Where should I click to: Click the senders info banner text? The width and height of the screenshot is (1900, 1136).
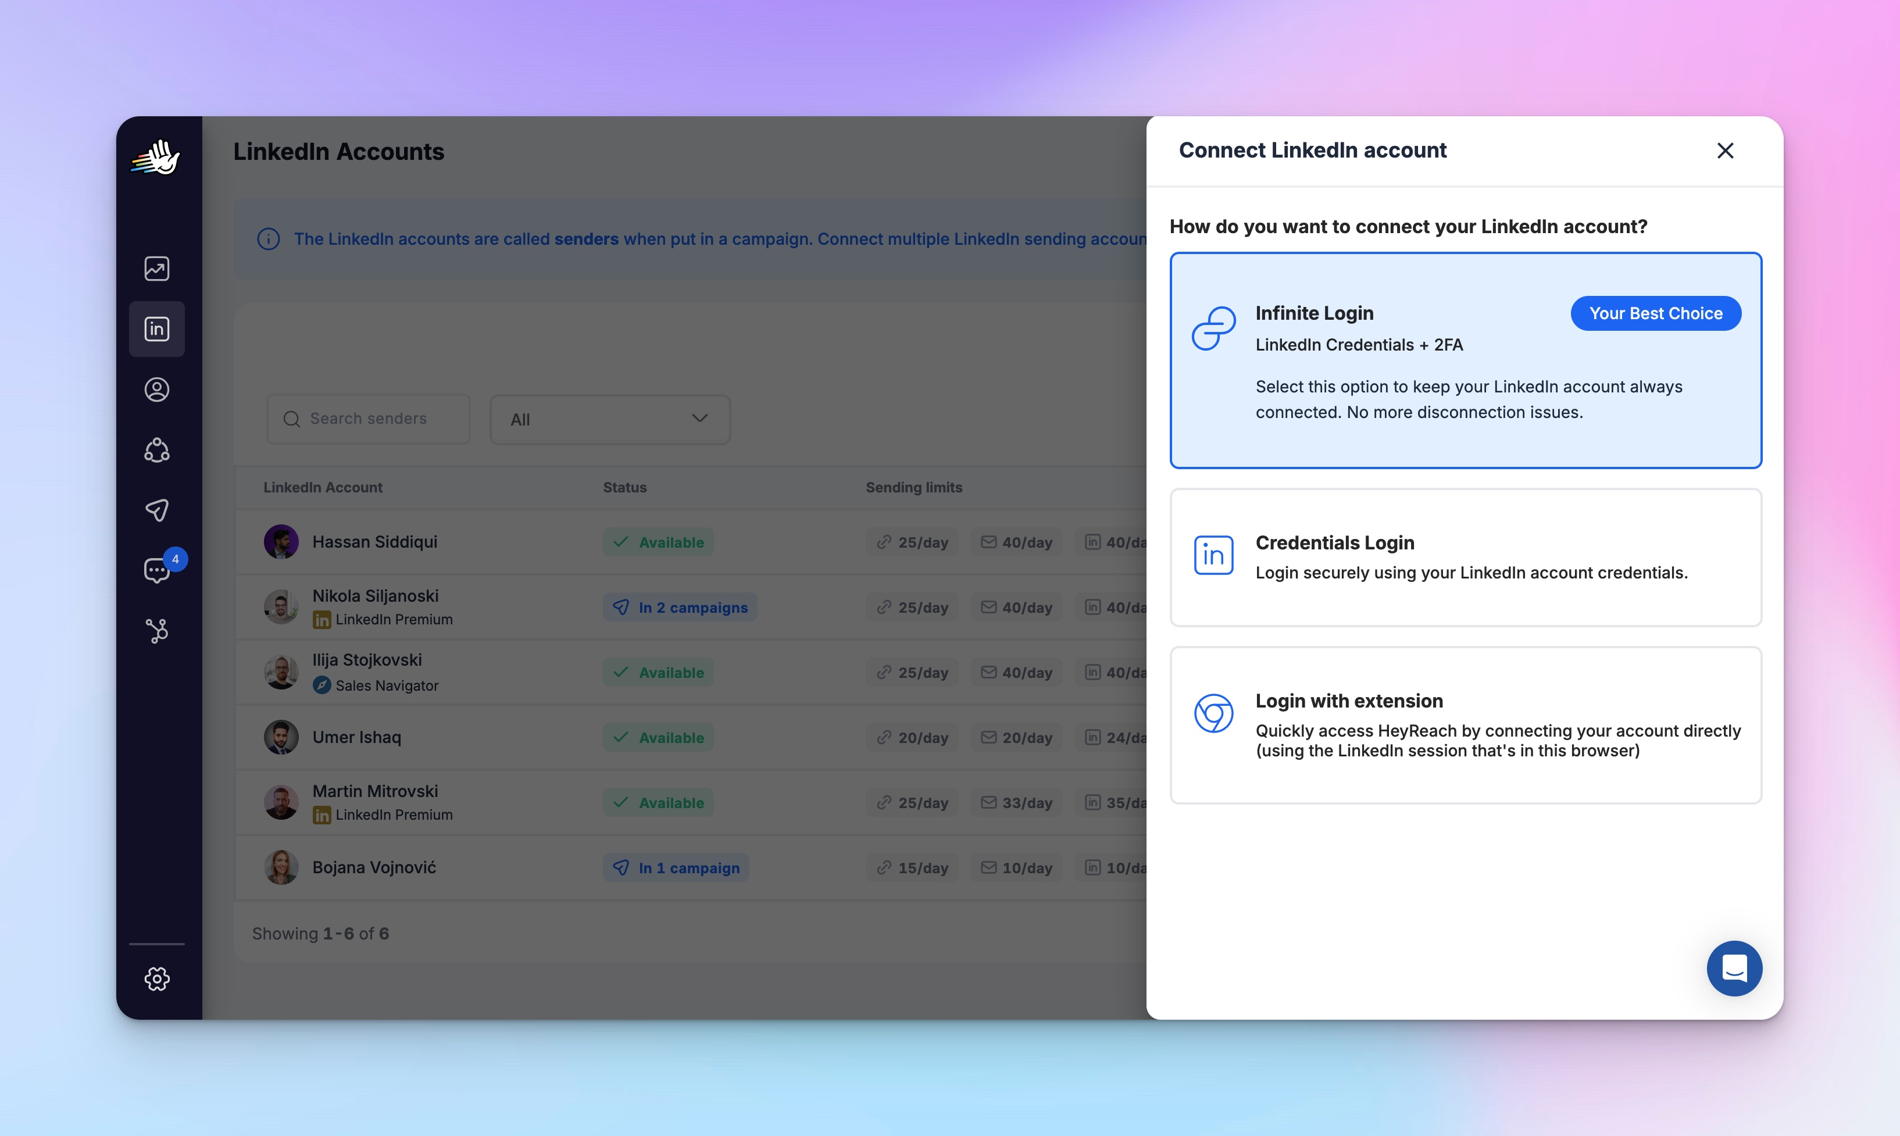coord(720,239)
